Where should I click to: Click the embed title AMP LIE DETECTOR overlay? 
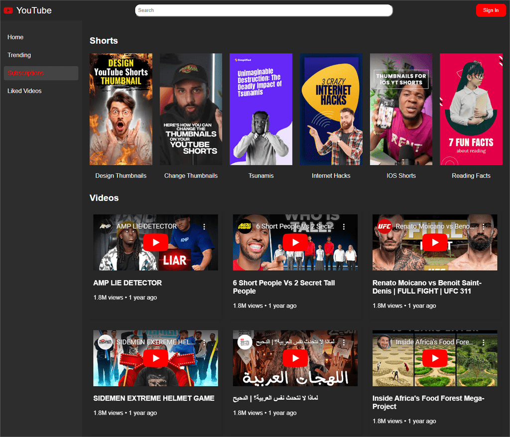(147, 226)
